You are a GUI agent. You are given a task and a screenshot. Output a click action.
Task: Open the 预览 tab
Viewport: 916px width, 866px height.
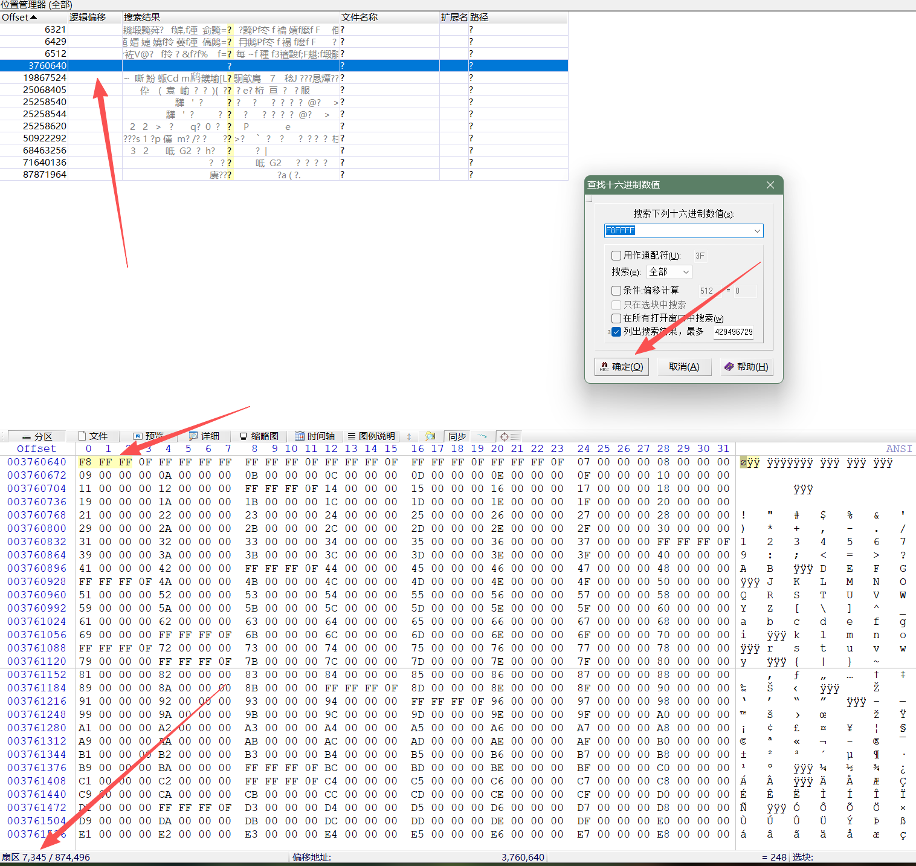[x=149, y=436]
